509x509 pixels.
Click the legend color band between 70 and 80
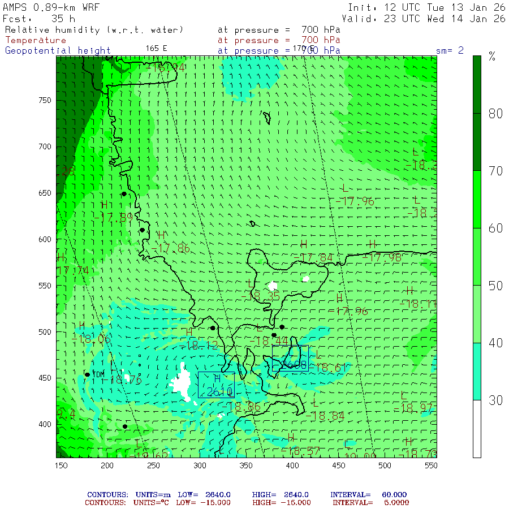[477, 142]
